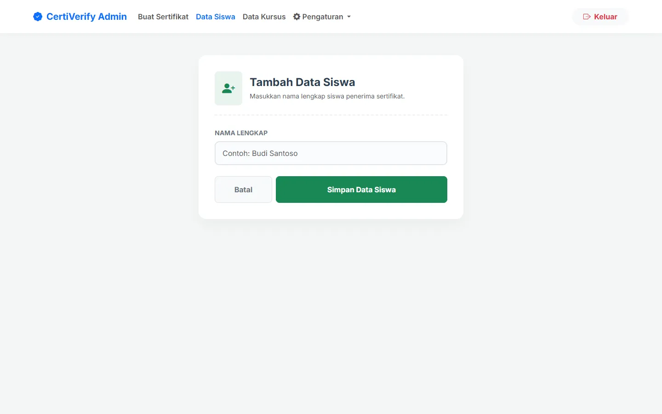Click the NAMA LENGKAP field label
The width and height of the screenshot is (662, 414).
[x=241, y=133]
